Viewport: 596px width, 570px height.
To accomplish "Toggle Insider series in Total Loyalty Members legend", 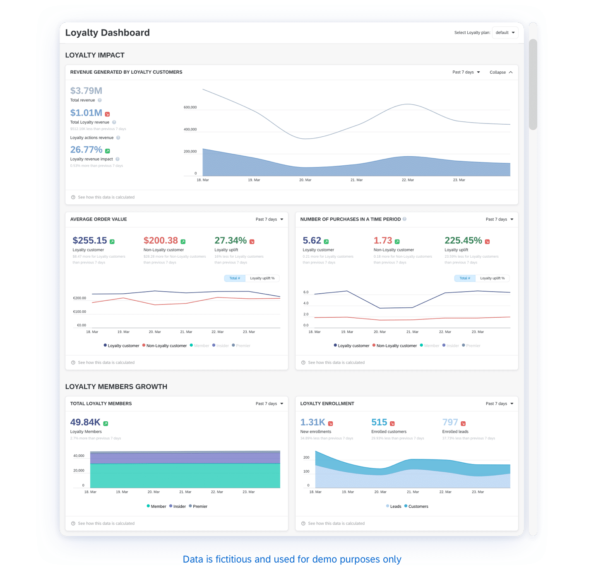I will [x=178, y=506].
